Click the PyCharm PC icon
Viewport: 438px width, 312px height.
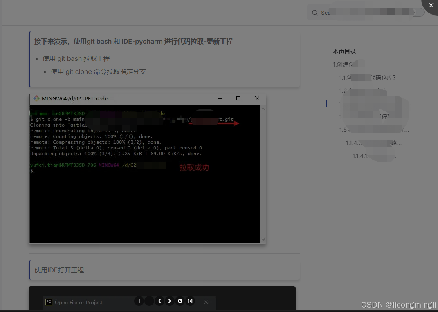49,302
